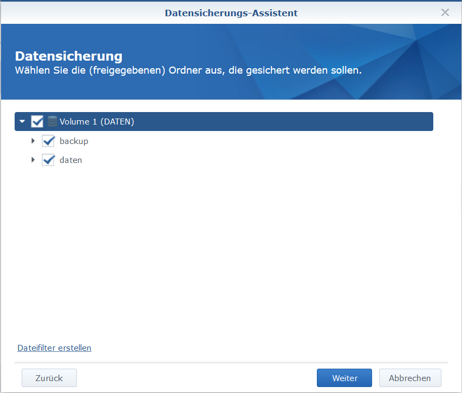Uncheck the Volume 1 (DATEN) checkbox

point(37,121)
